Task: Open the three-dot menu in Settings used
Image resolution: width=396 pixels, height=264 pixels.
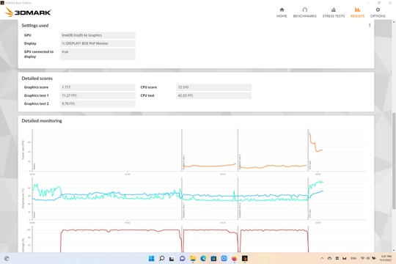Action: click(370, 25)
